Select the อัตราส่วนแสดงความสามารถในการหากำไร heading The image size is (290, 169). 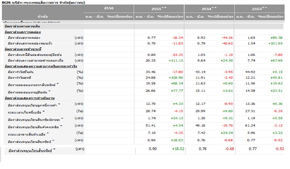[x=40, y=66]
